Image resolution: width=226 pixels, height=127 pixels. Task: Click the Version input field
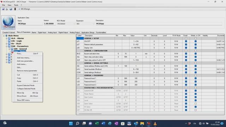click(49, 24)
